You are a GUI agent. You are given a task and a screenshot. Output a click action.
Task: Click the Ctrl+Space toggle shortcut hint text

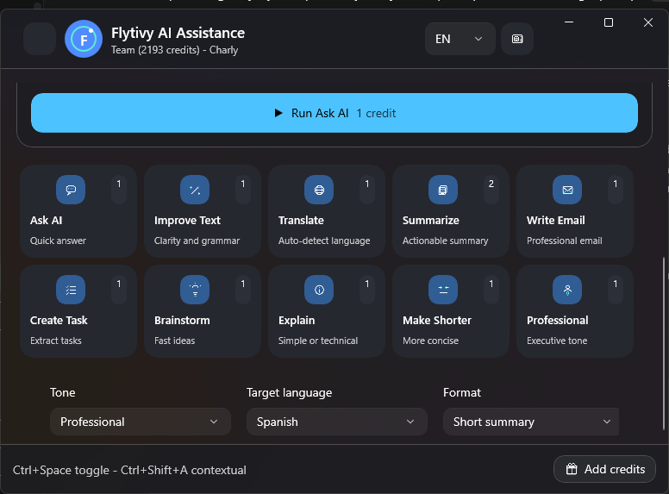tap(129, 470)
